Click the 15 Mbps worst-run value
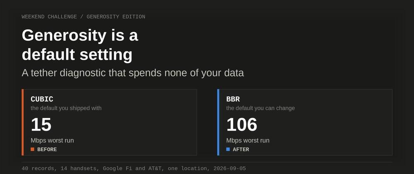The image size is (414, 174). (41, 124)
